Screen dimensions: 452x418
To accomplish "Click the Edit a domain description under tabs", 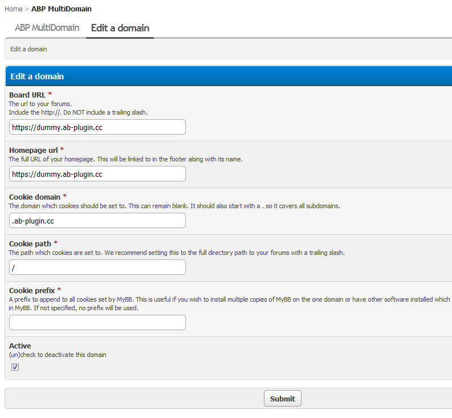I will pyautogui.click(x=28, y=49).
